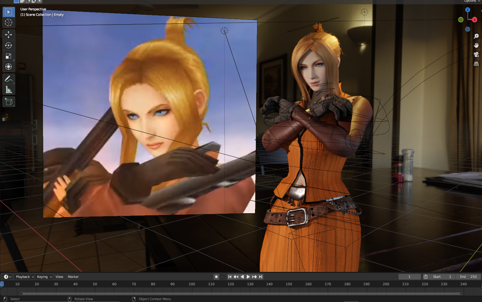Open the Marker menu
This screenshot has width=482, height=302.
click(73, 277)
